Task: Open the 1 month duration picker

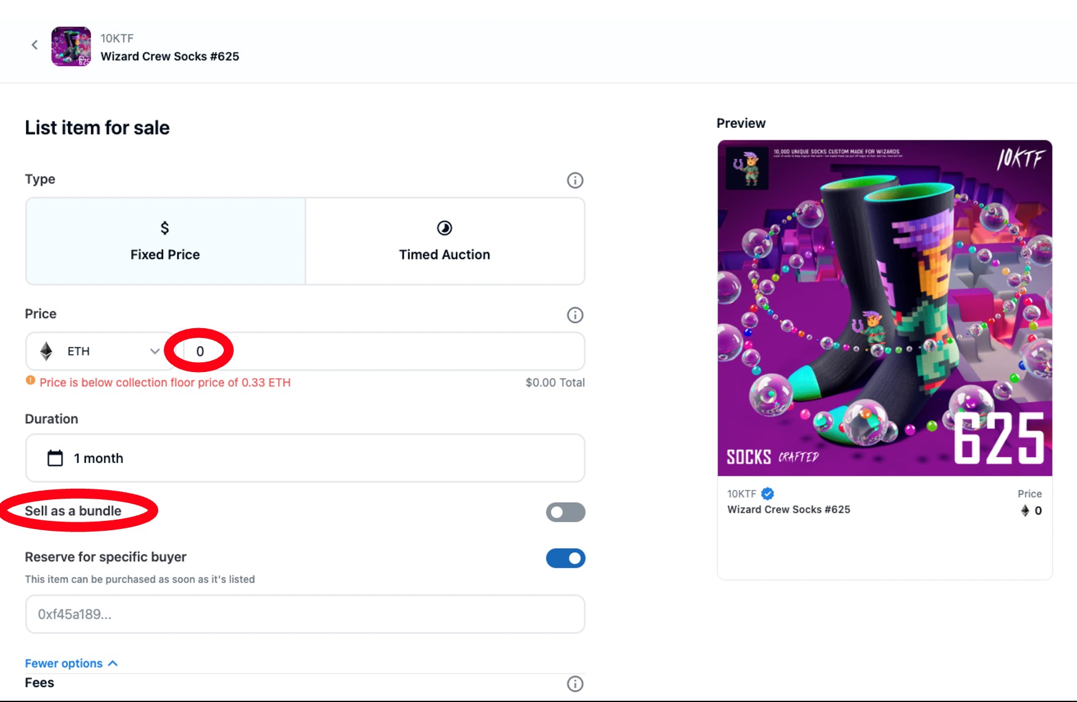Action: coord(305,458)
